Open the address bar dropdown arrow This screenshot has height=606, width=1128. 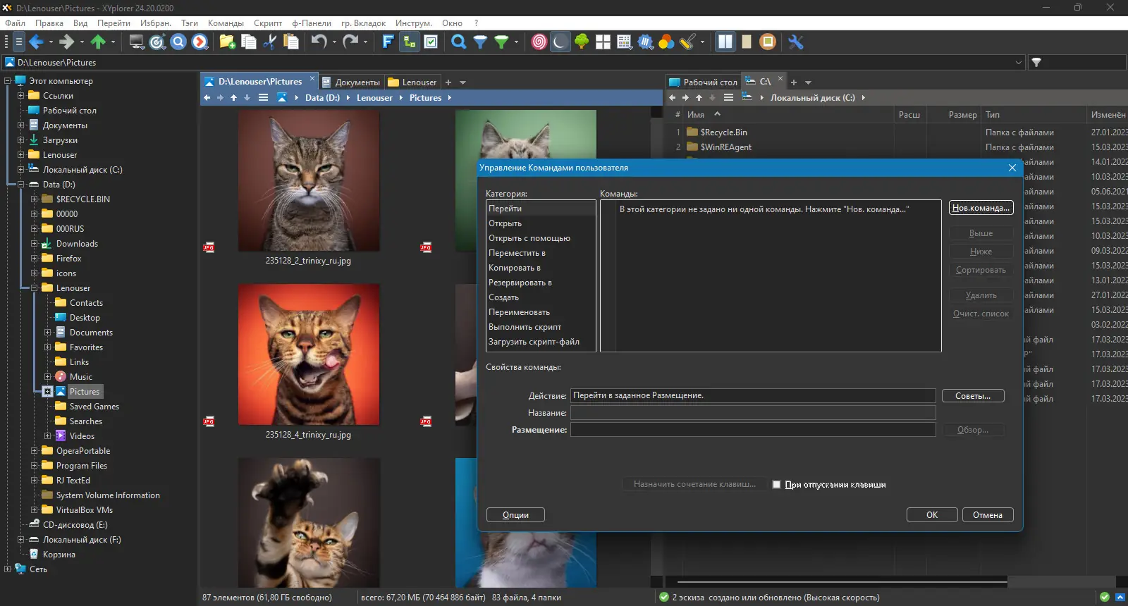click(x=1018, y=63)
